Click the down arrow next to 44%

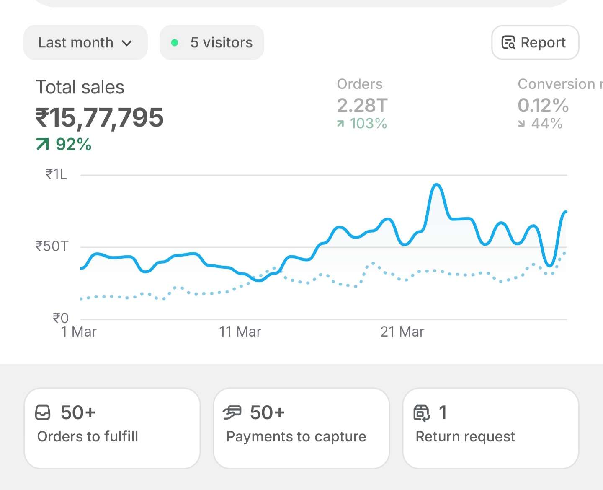(521, 124)
